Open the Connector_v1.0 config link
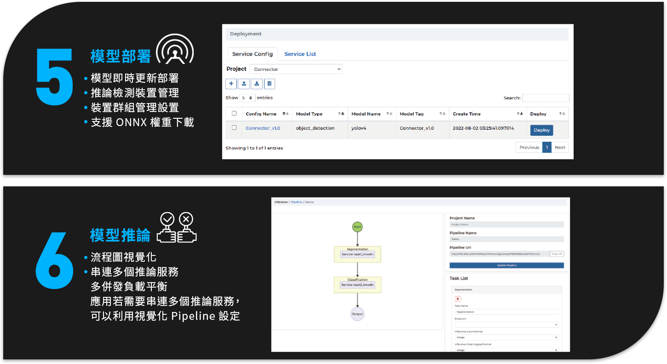The image size is (667, 364). (x=263, y=128)
